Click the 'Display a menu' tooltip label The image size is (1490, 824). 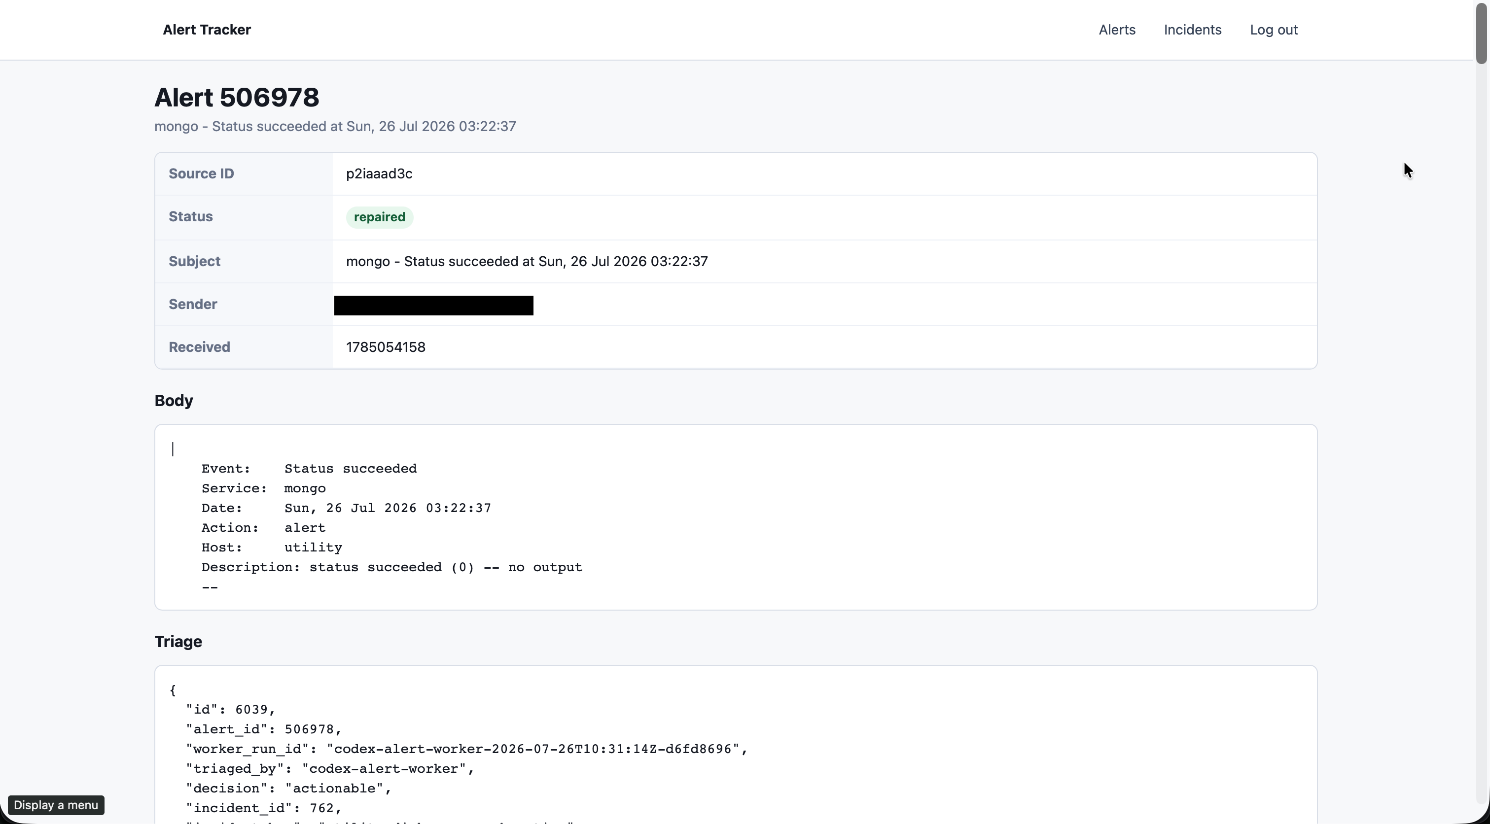pos(56,805)
